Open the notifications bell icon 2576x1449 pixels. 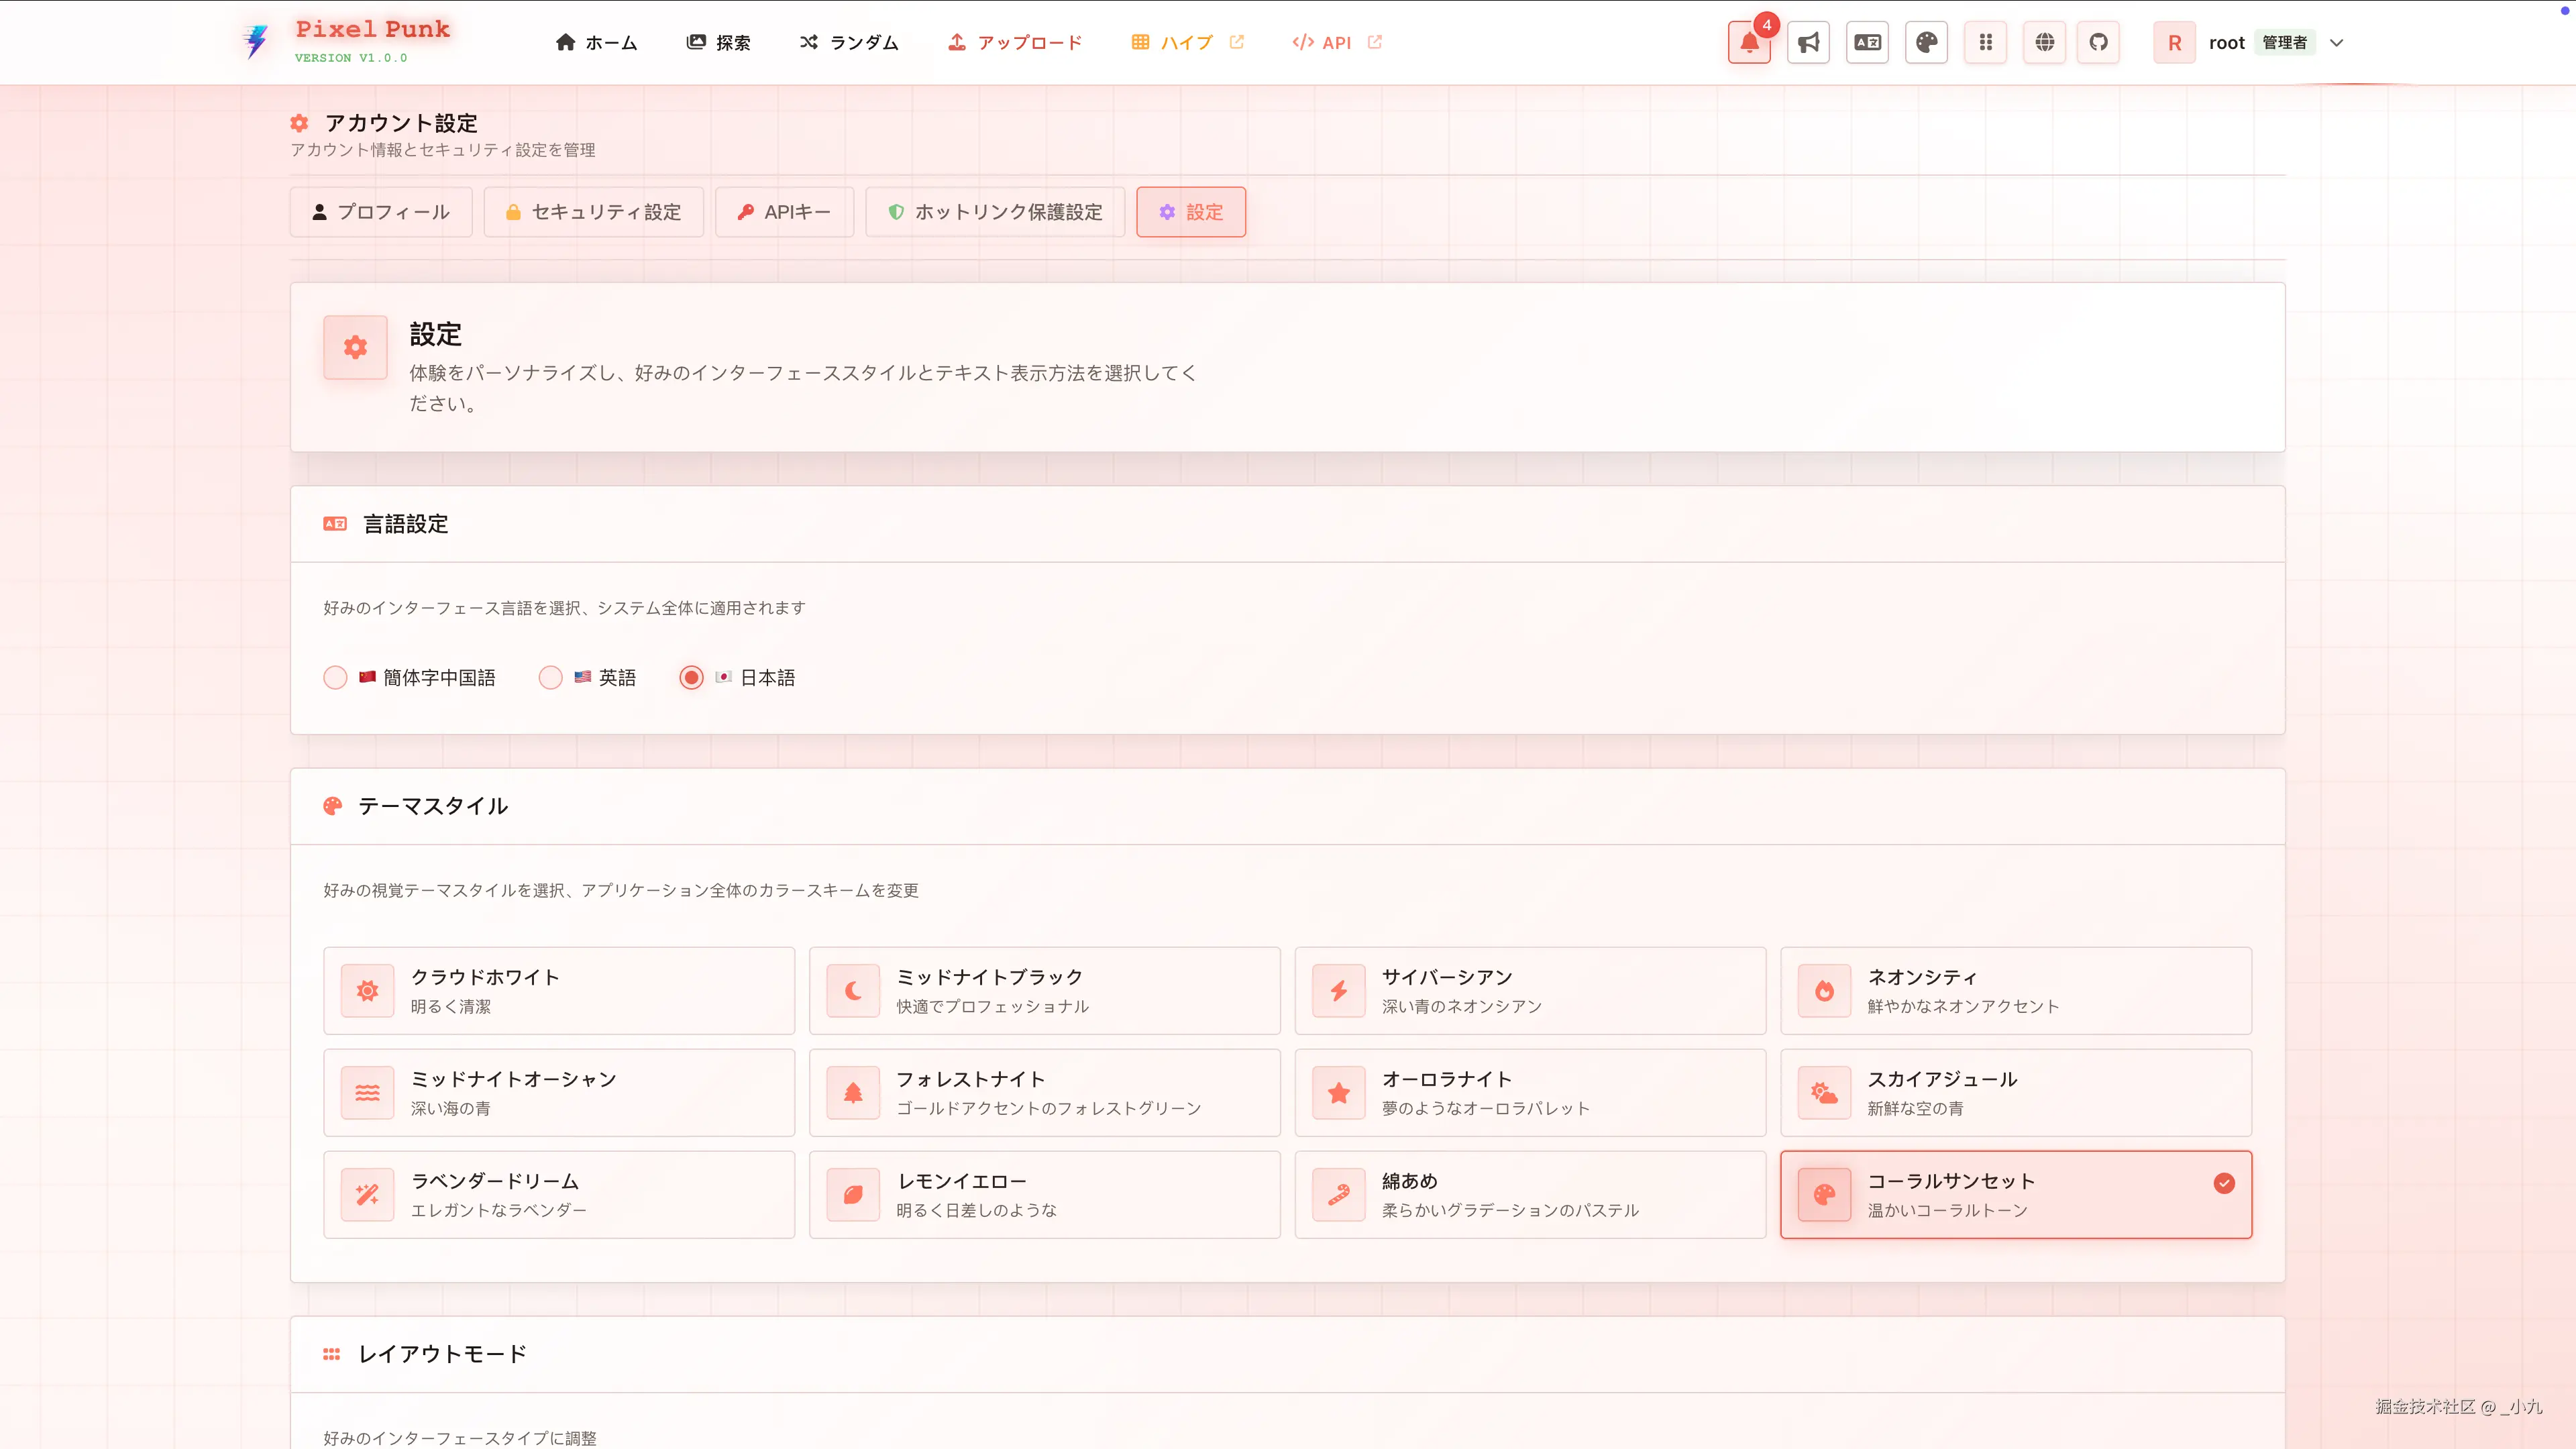[x=1748, y=43]
